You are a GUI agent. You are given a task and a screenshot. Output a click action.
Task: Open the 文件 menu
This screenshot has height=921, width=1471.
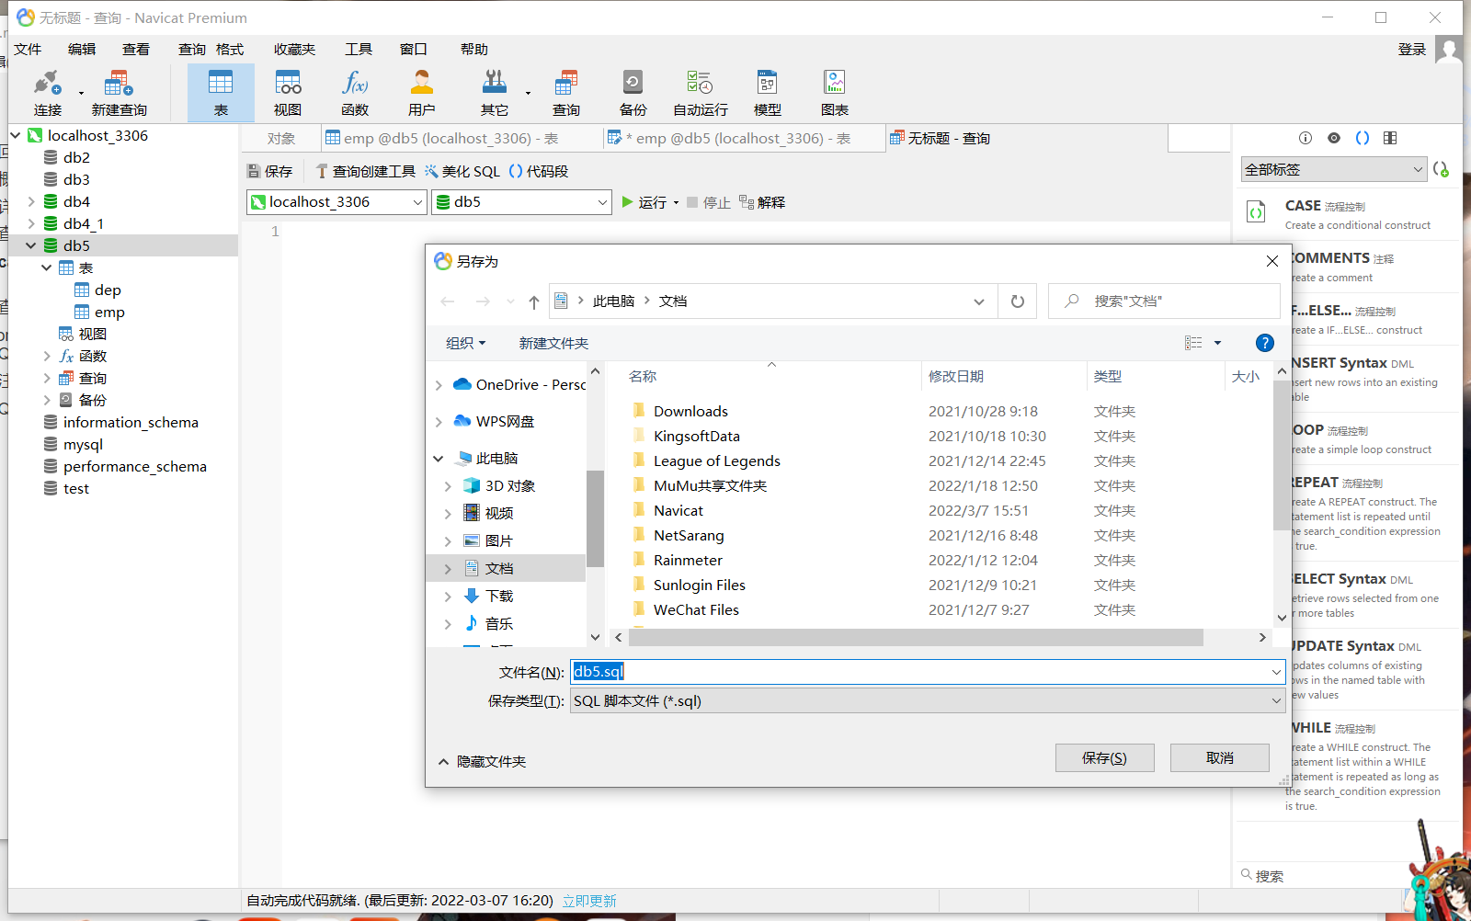(28, 50)
